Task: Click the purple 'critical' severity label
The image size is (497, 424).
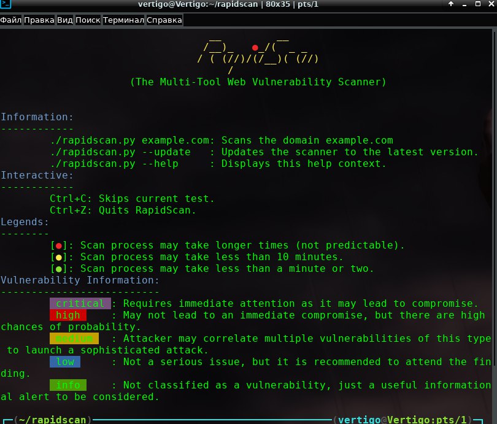Action: pyautogui.click(x=80, y=303)
